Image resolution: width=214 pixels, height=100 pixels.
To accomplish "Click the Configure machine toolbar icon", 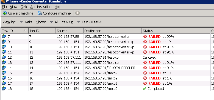I will click(x=40, y=13).
